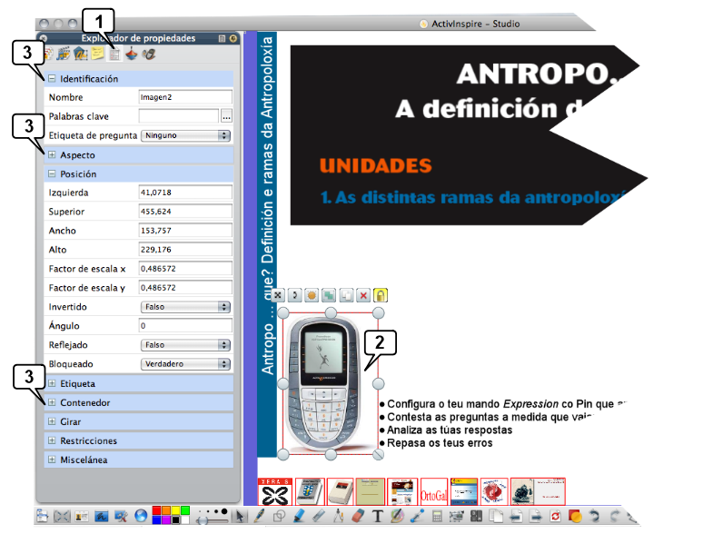Pick the red color swatch in palette
This screenshot has height=534, width=703.
(157, 510)
